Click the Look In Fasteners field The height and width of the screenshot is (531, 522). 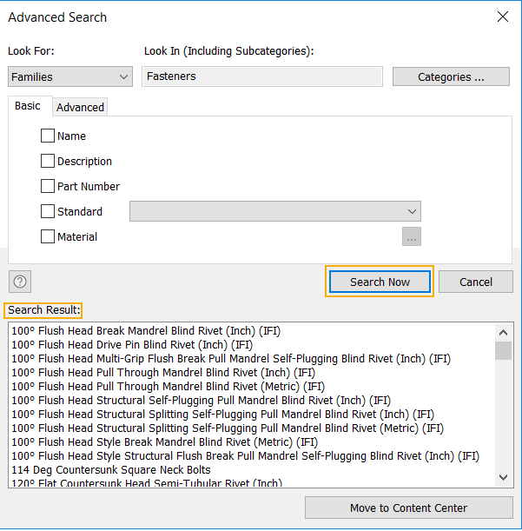tap(261, 76)
